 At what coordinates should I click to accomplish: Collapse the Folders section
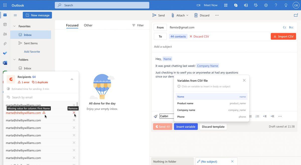tap(14, 59)
